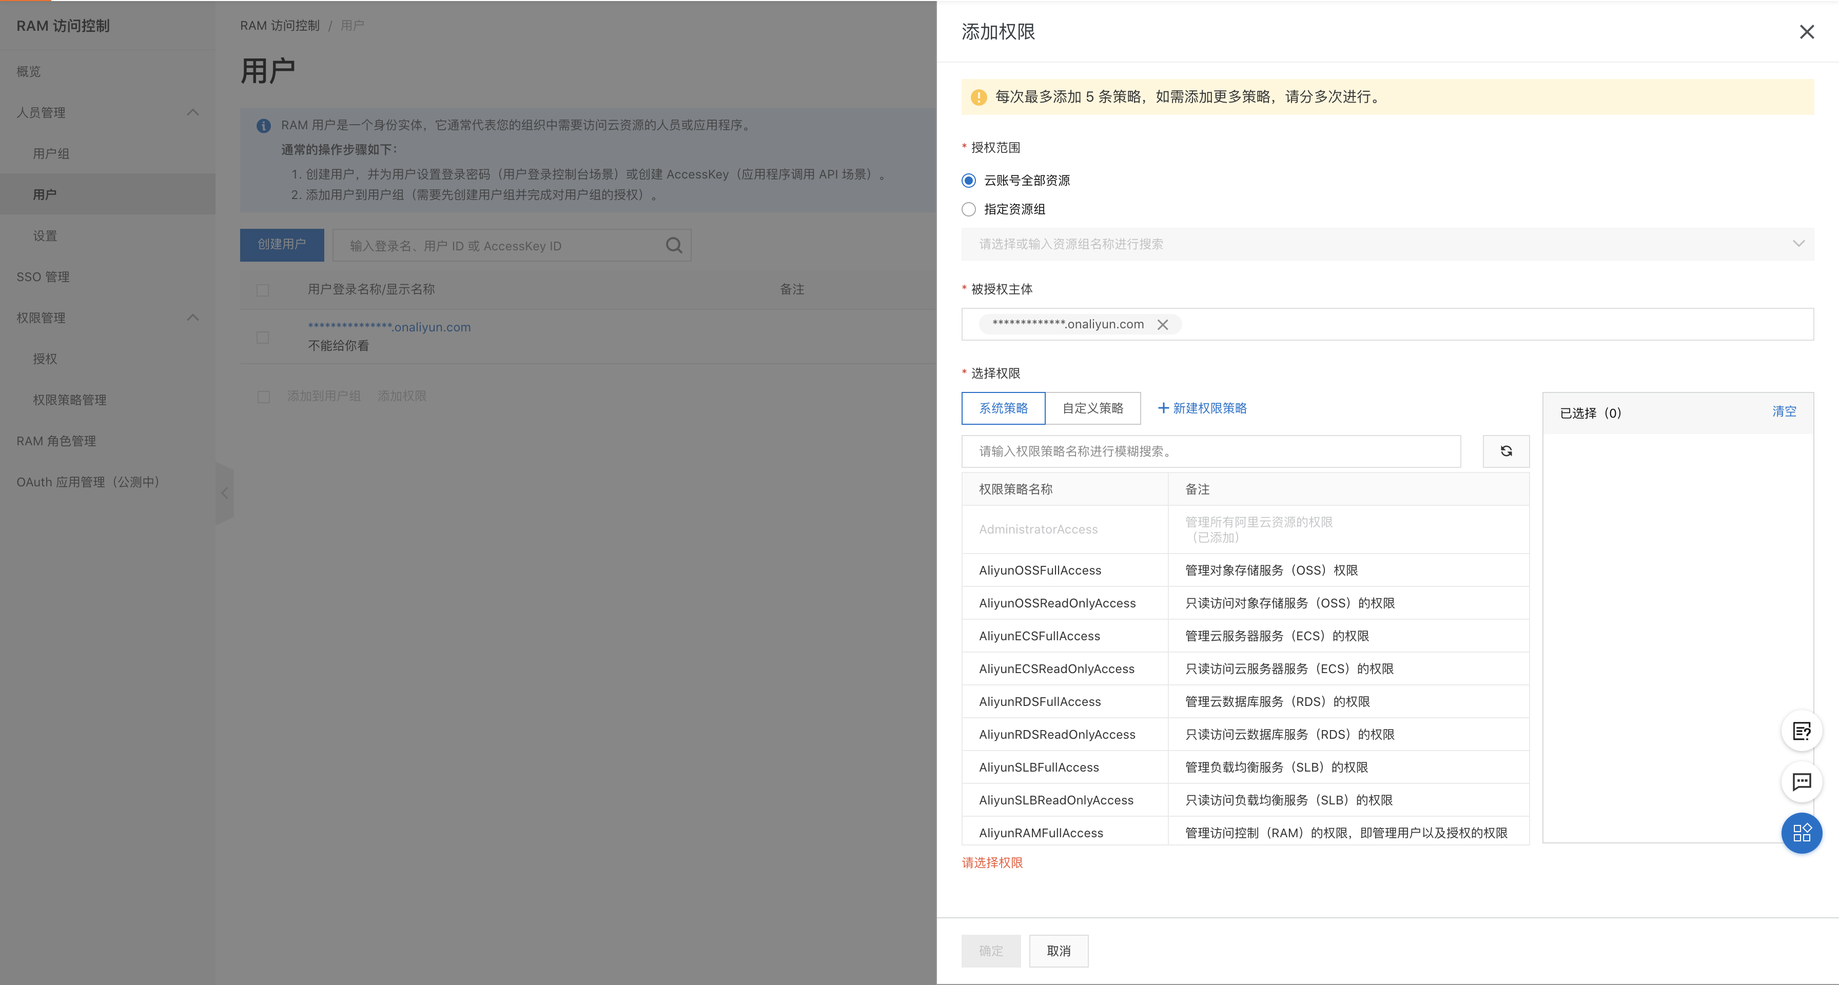The width and height of the screenshot is (1839, 985).
Task: Click the blue floating apps grid icon
Action: tap(1801, 833)
